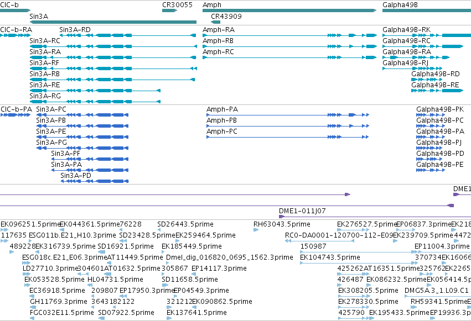Select protein Amph-PC
This screenshot has width=471, height=321.
click(288, 137)
